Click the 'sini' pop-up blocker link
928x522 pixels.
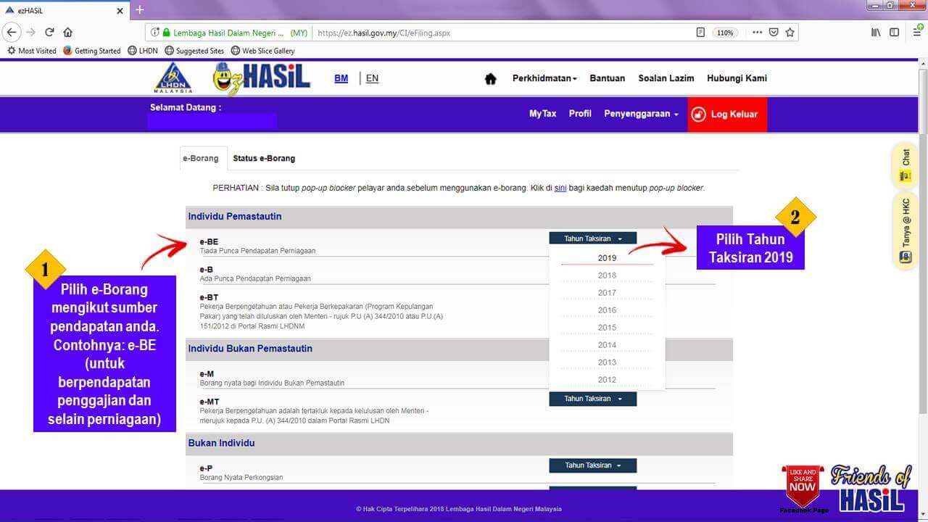(560, 188)
